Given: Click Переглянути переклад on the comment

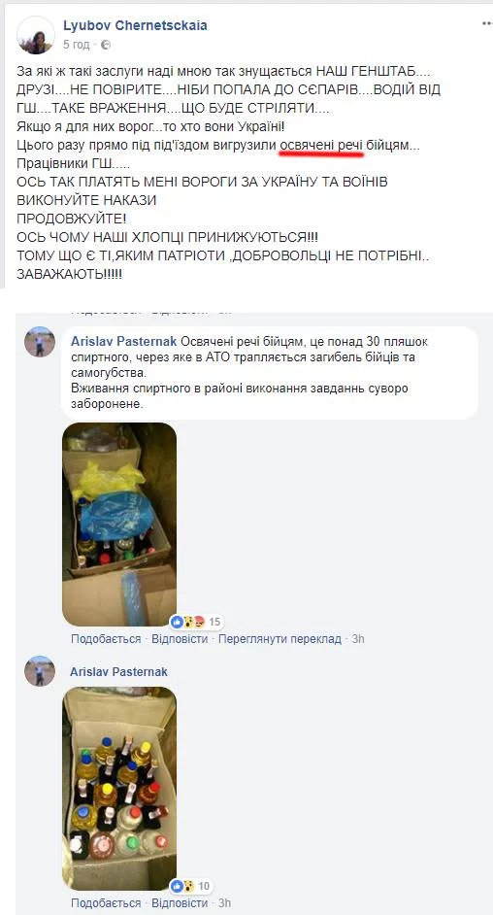Looking at the screenshot, I should point(279,639).
